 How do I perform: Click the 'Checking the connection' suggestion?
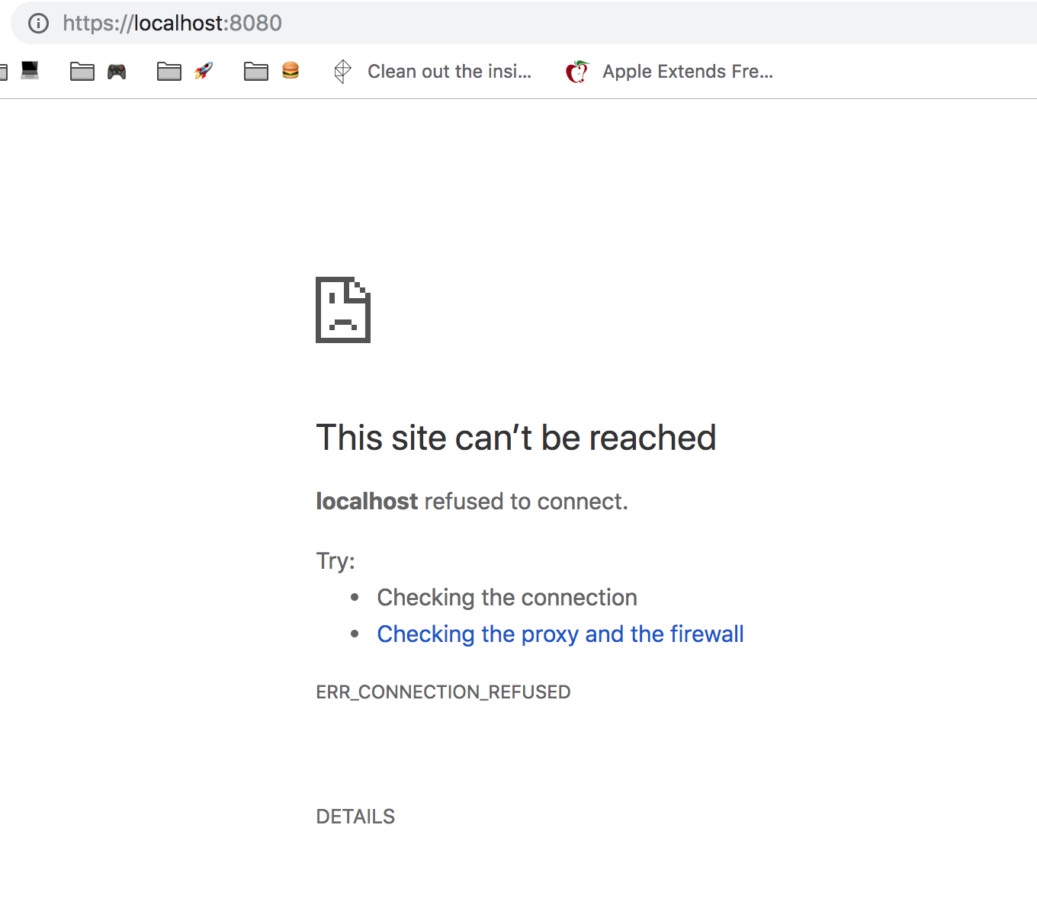tap(506, 597)
